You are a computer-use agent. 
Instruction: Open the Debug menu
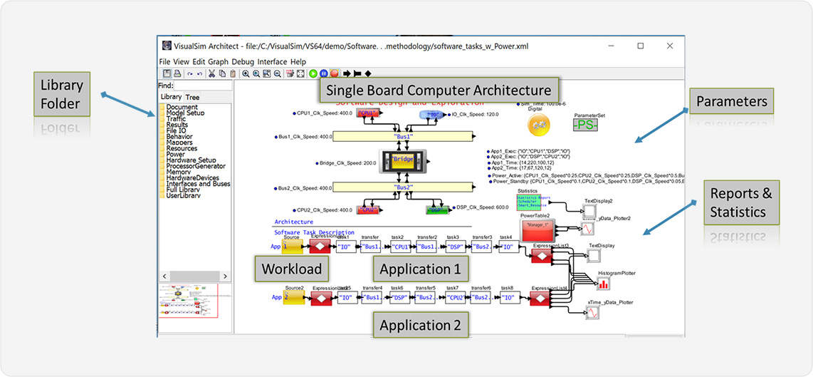(243, 61)
